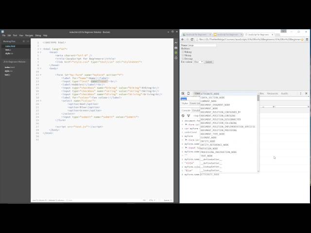The image size is (311, 233).
Task: Open DevTools three-dot more menu
Action: point(301,93)
